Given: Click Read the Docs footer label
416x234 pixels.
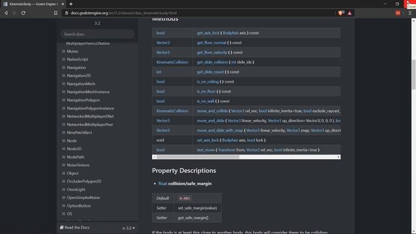Looking at the screenshot, I should 77,227.
